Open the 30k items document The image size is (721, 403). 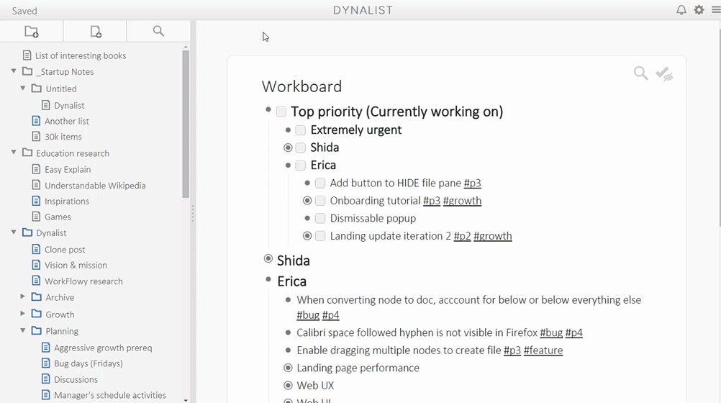(x=63, y=137)
